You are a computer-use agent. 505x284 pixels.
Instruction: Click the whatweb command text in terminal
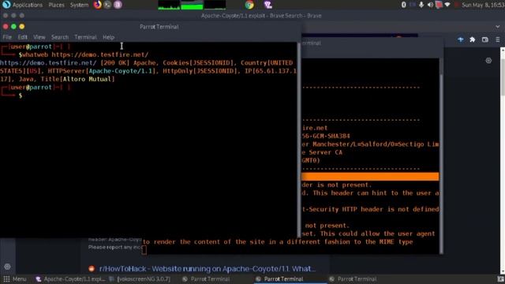coord(85,54)
